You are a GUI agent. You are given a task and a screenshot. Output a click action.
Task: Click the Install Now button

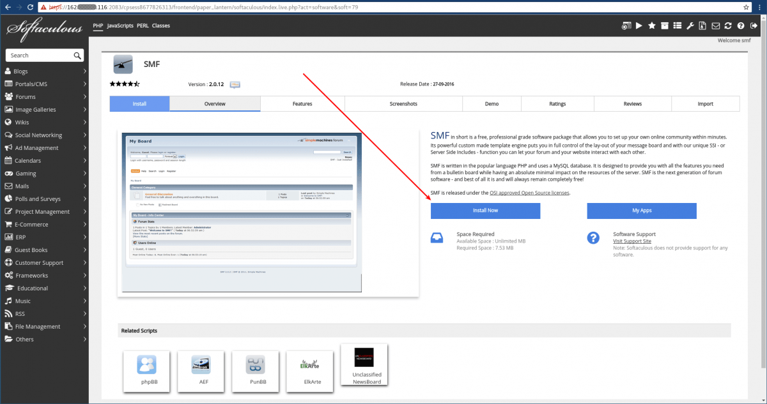coord(486,211)
